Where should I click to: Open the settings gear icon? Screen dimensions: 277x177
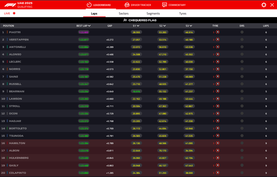pos(264,5)
